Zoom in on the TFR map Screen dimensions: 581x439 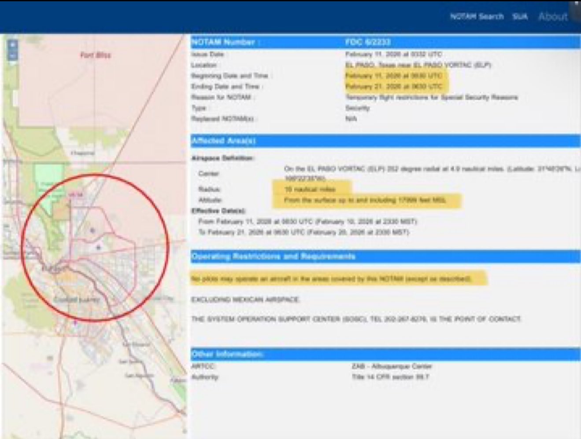[x=13, y=45]
